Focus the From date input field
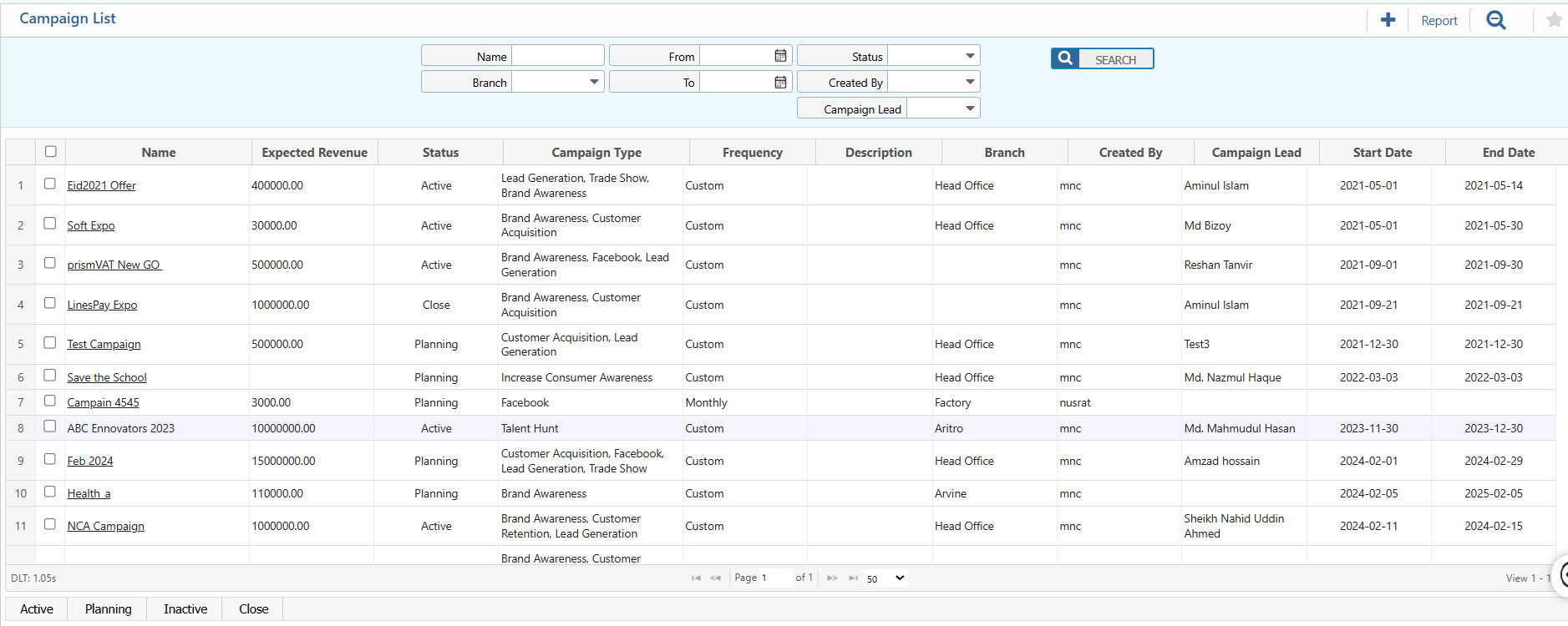 [x=735, y=56]
